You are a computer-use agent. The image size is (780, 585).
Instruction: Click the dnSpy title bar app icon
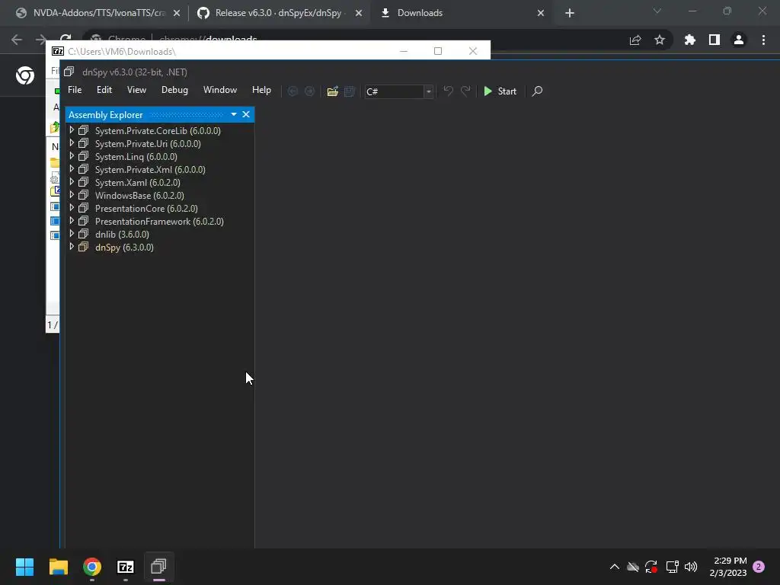(x=69, y=72)
